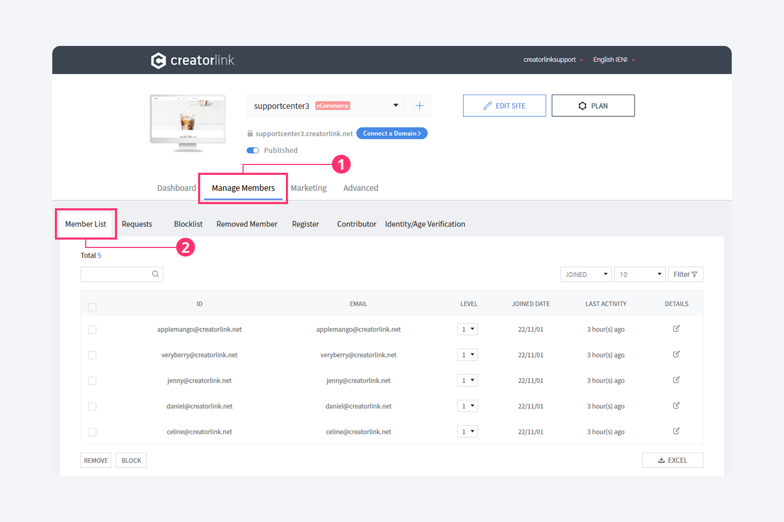This screenshot has width=784, height=522.
Task: Open details edit icon for veryberry@creatorlink.net
Action: tap(676, 354)
